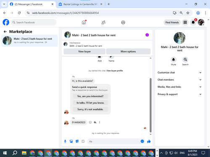Open the Chrome profile icon
The image size is (210, 157).
click(x=198, y=13)
